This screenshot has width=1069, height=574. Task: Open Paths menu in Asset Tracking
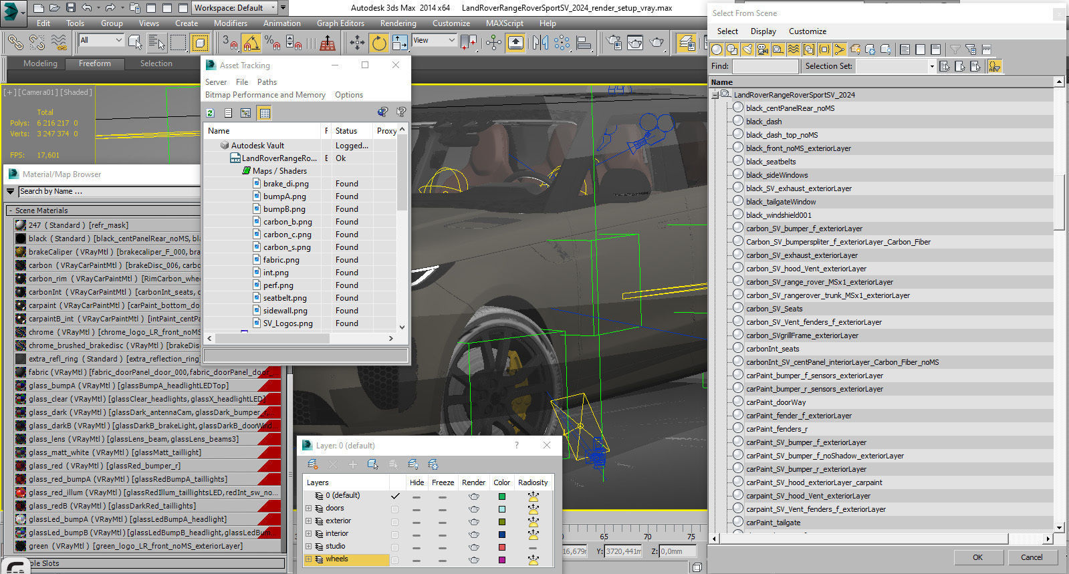coord(267,82)
